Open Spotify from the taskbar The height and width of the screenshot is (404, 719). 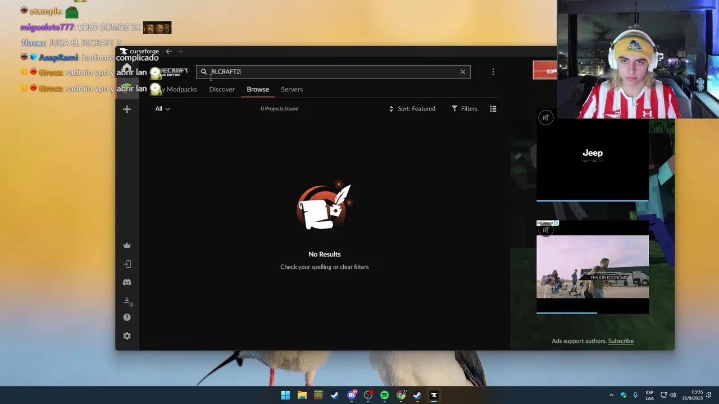click(384, 395)
